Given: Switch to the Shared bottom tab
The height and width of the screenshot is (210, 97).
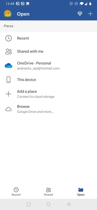Looking at the screenshot, I should tap(48, 192).
